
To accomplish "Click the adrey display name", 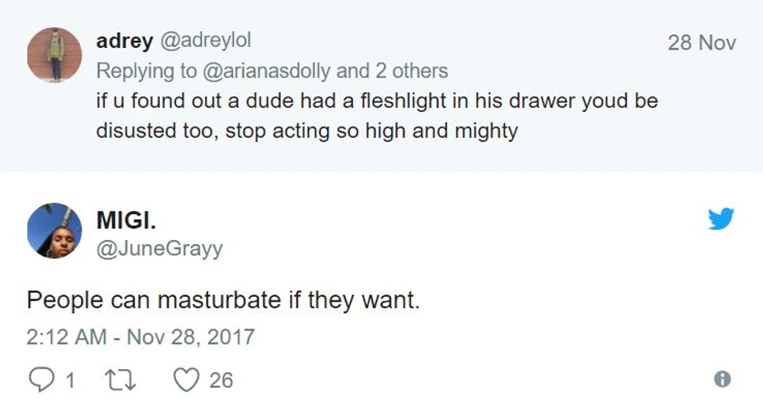I will (123, 41).
